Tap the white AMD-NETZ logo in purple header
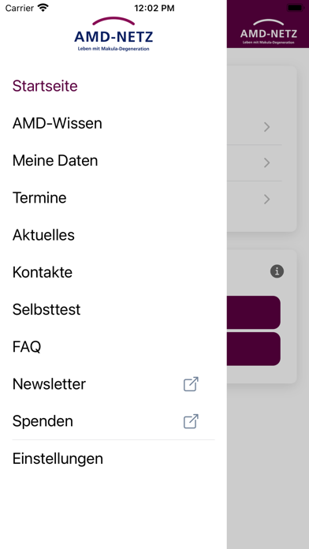This screenshot has height=549, width=309. point(269,32)
